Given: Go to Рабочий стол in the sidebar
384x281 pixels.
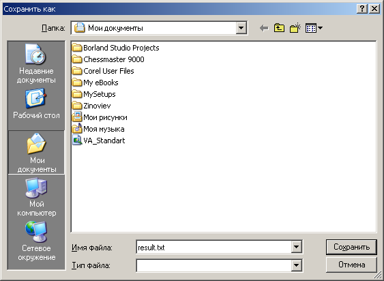Looking at the screenshot, I should pos(36,105).
